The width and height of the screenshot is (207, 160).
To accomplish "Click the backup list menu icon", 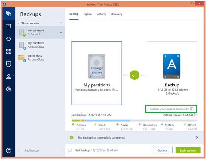I will (x=61, y=23).
